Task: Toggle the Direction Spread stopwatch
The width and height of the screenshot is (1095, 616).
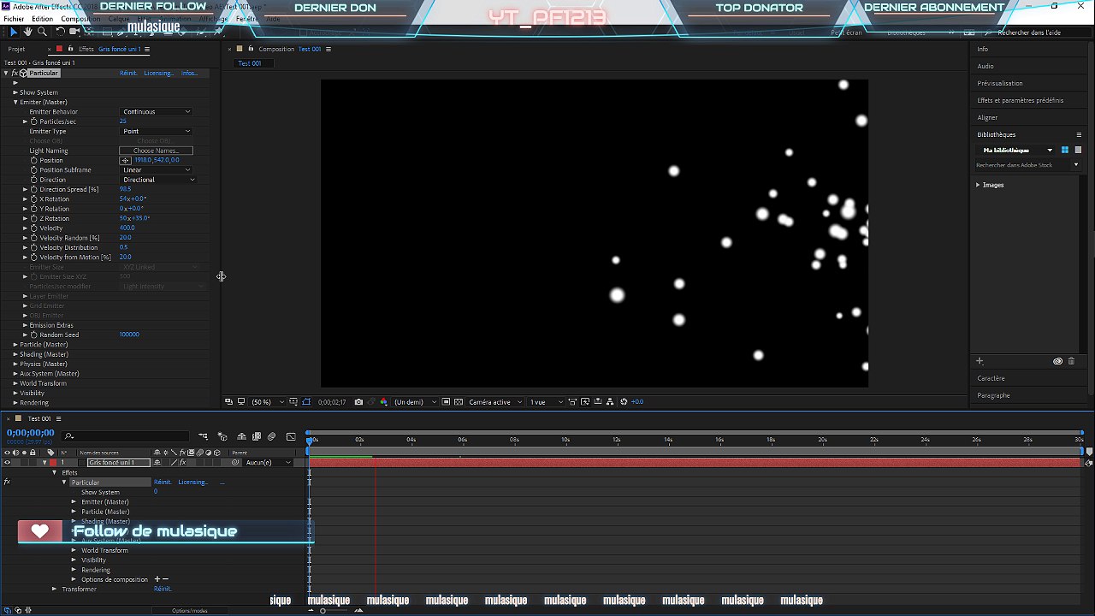Action: click(34, 189)
